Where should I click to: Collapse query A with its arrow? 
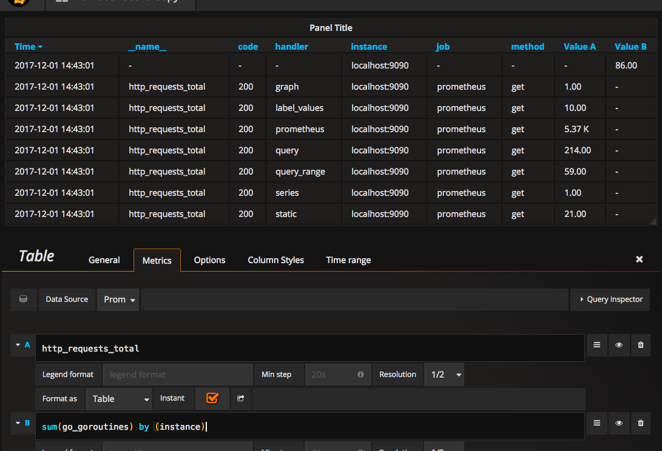18,345
